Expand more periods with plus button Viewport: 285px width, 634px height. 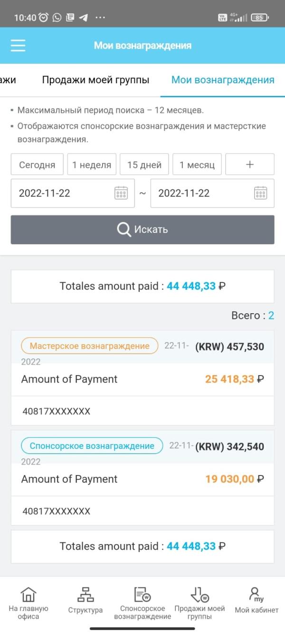point(250,165)
